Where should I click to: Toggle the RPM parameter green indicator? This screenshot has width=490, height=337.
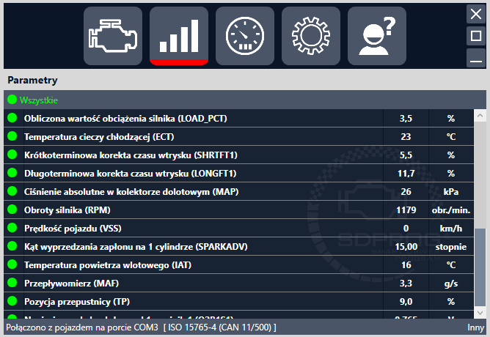pos(12,210)
